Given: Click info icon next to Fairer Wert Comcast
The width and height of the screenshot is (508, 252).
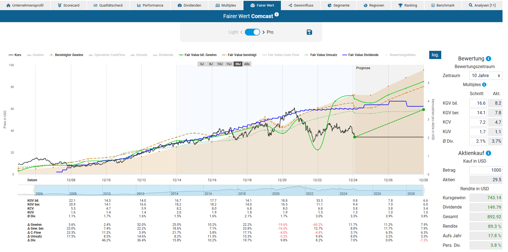Looking at the screenshot, I should 277,14.
